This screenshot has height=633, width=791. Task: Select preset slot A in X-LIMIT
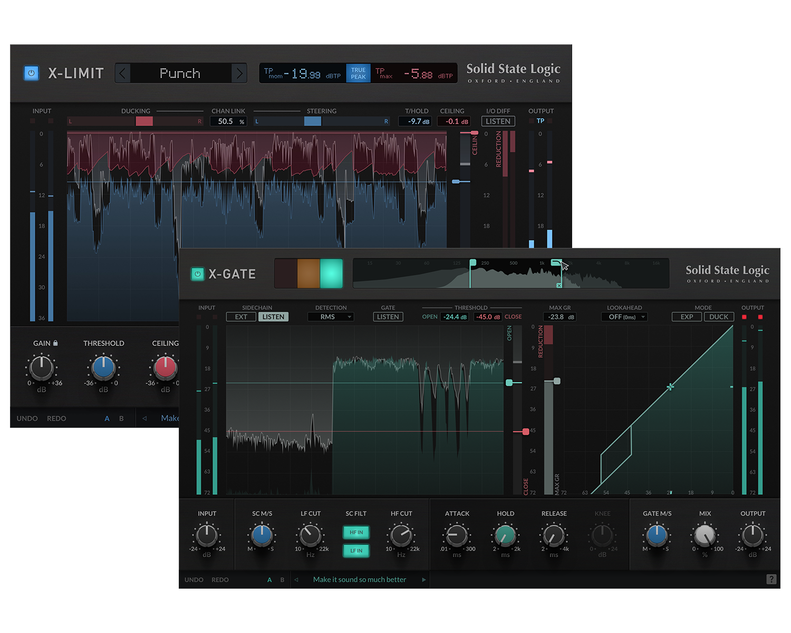click(107, 418)
